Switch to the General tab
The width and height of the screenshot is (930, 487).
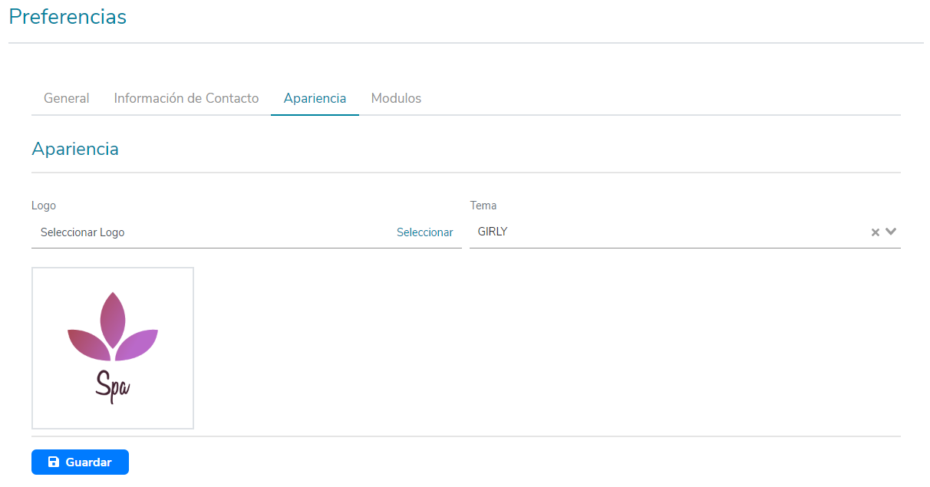[66, 98]
